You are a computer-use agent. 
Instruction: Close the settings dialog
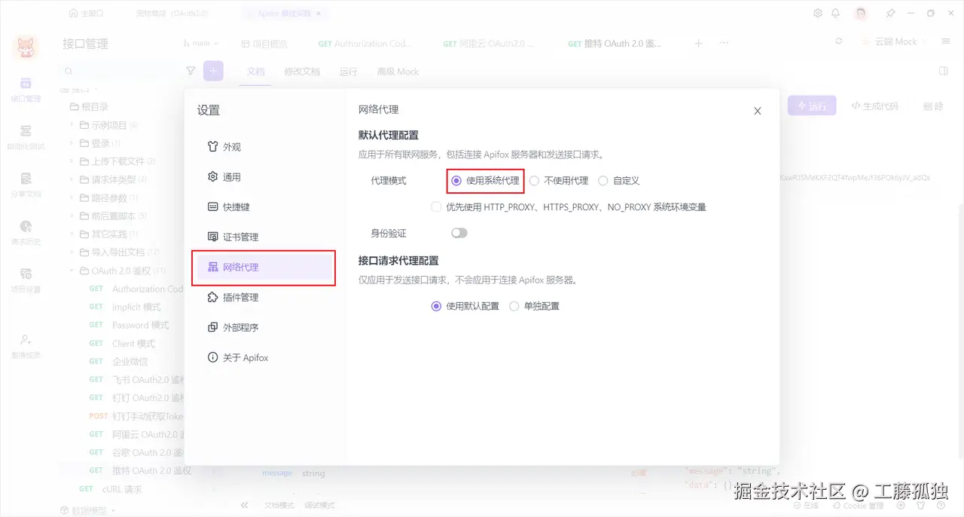[757, 110]
